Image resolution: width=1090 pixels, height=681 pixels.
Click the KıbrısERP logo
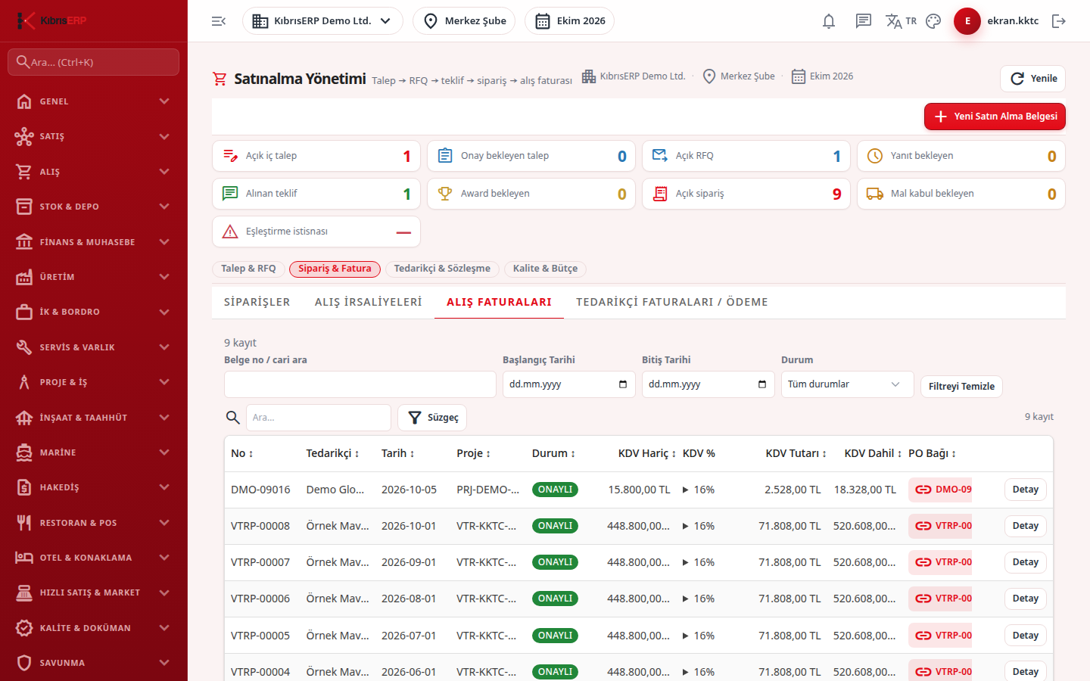pos(51,20)
